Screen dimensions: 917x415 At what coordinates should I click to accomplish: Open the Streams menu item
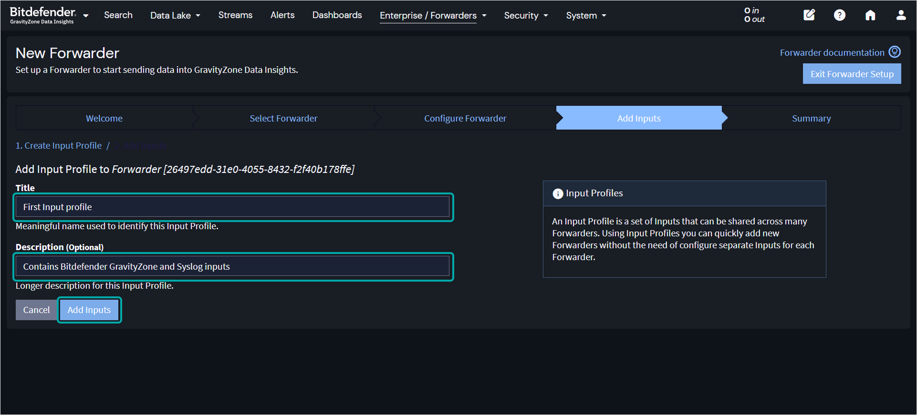[235, 15]
